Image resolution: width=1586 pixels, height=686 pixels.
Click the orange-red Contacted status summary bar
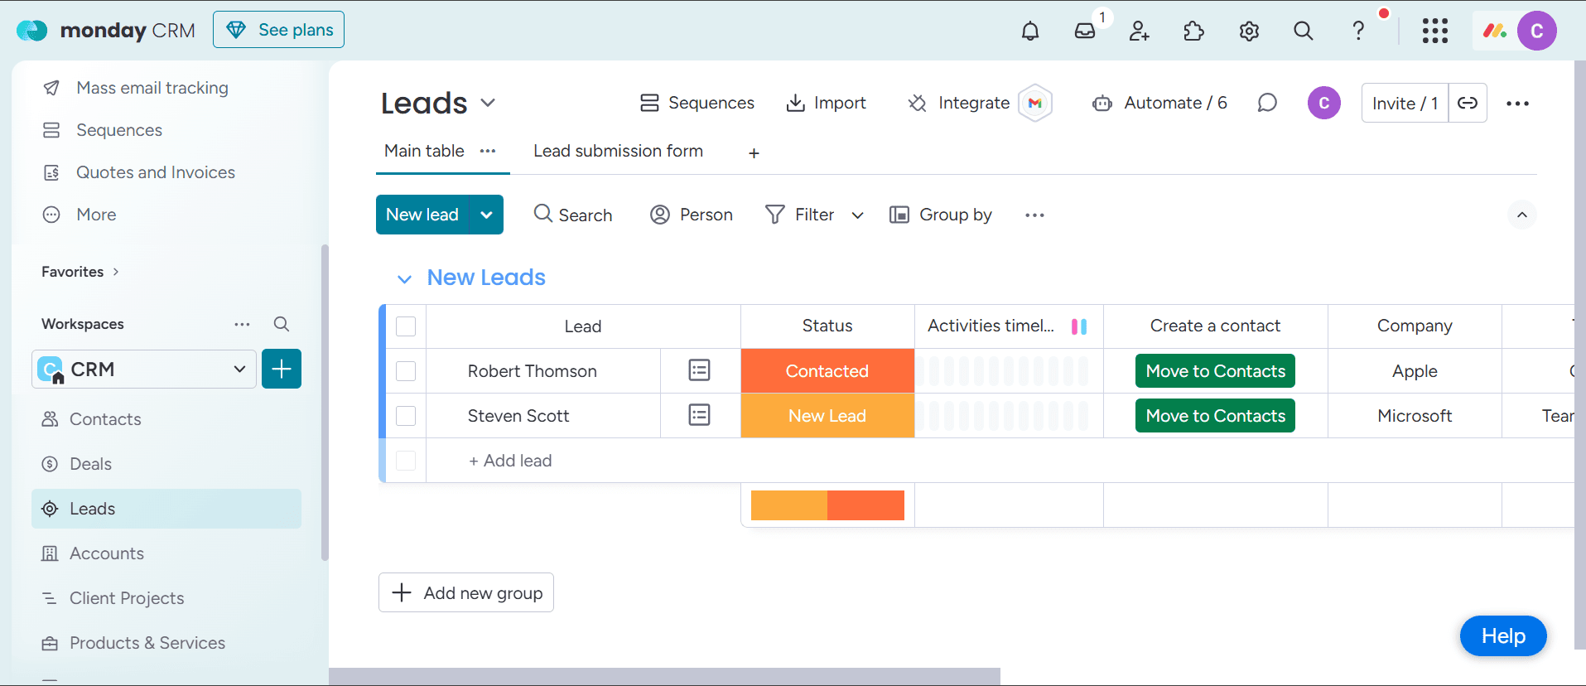point(865,505)
